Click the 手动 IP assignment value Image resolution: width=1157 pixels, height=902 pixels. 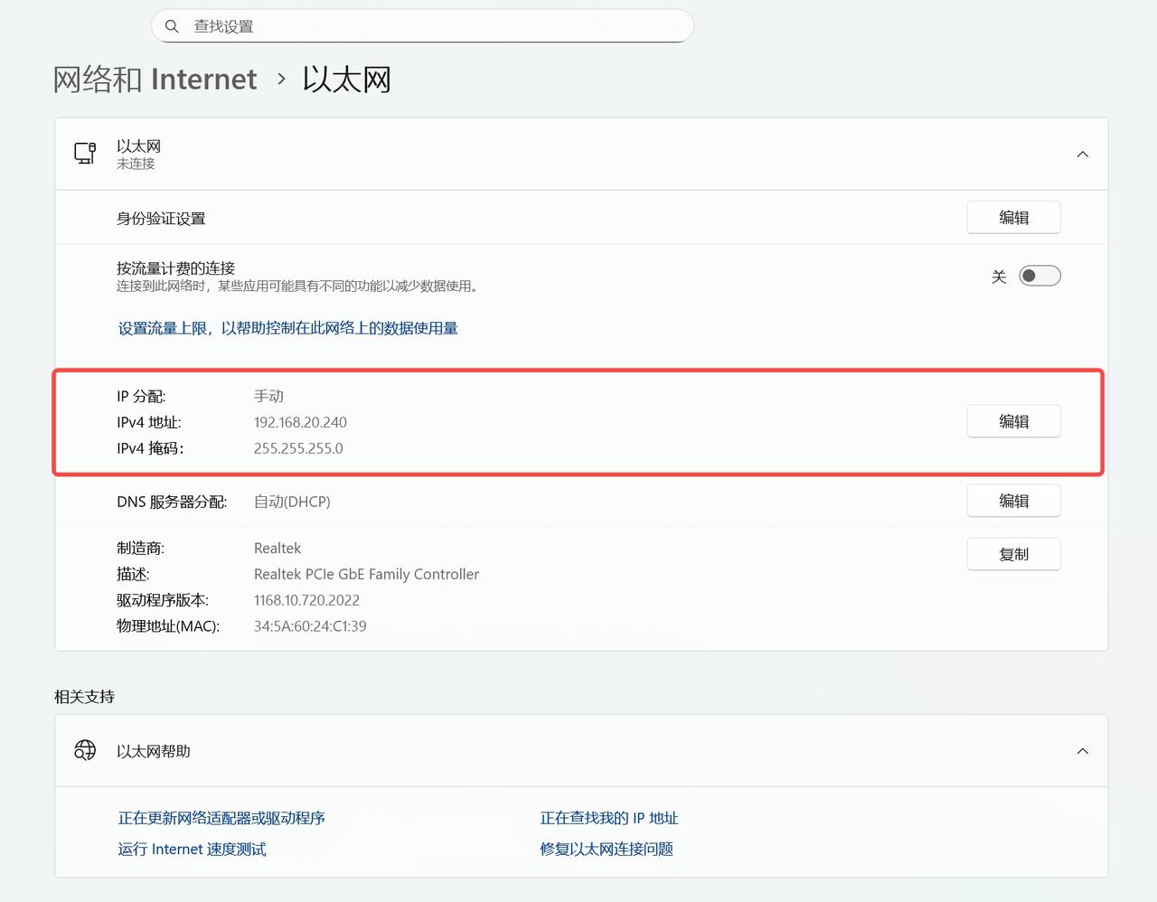coord(268,396)
